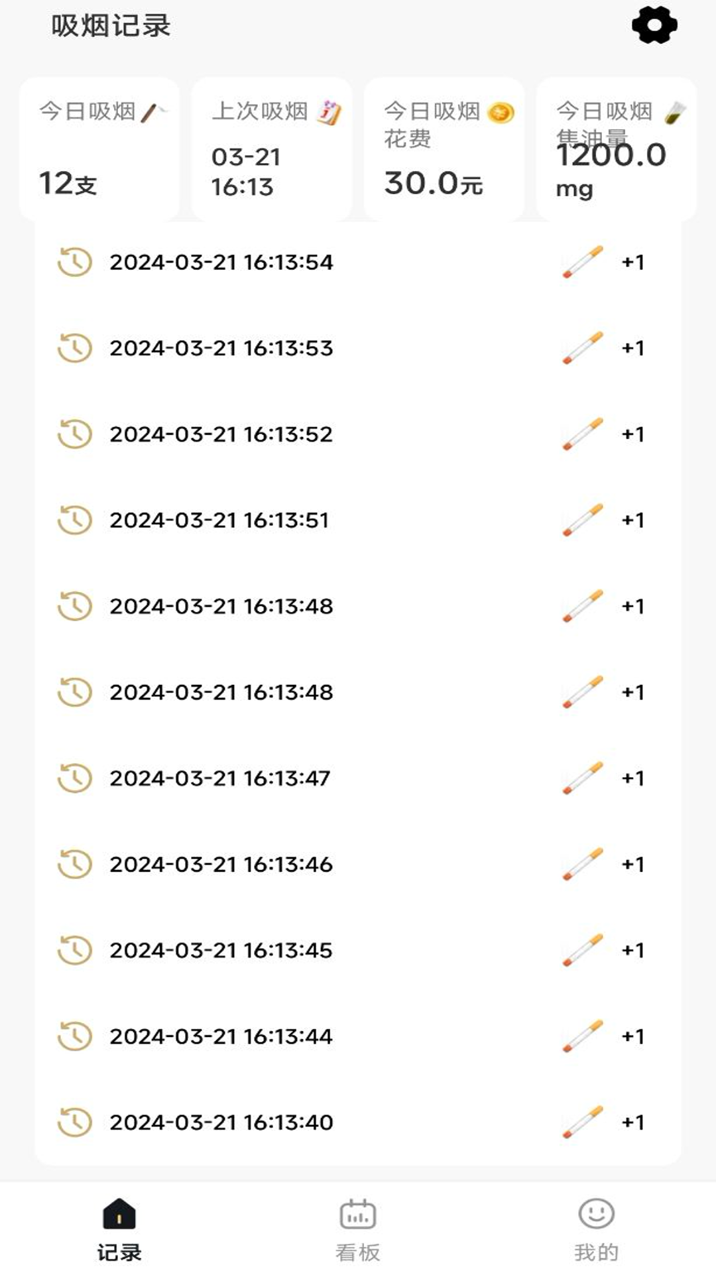The width and height of the screenshot is (716, 1273).
Task: Click the cigarette icon in the 16:13:46 row
Action: click(x=583, y=864)
